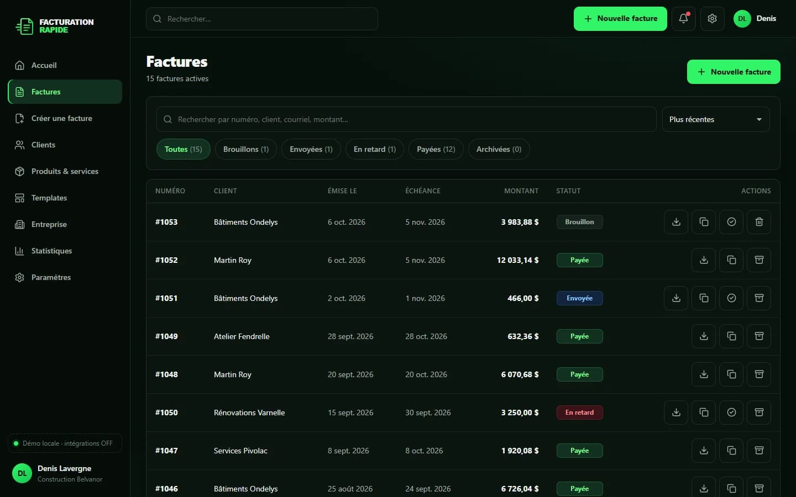The width and height of the screenshot is (796, 497).
Task: Duplicate invoice #1047
Action: coord(731,451)
